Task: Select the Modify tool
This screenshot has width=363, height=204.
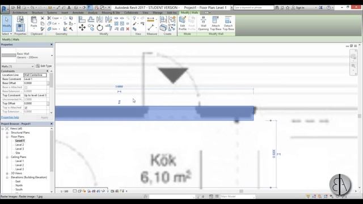Action: (x=7, y=23)
